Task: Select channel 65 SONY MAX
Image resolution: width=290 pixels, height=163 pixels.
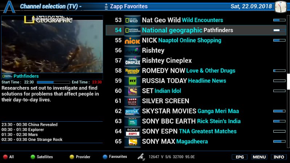Action: tap(196, 142)
